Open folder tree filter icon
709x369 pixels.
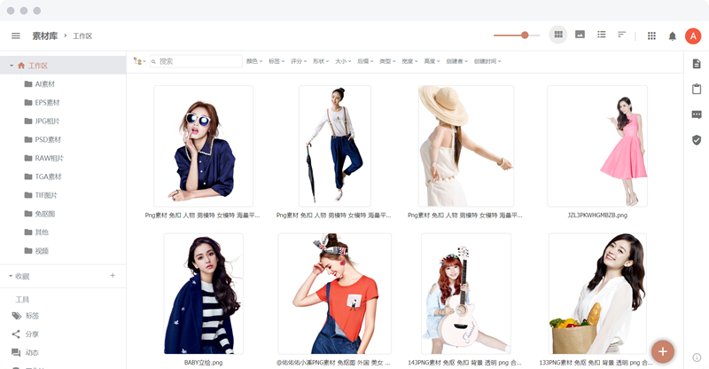click(140, 61)
